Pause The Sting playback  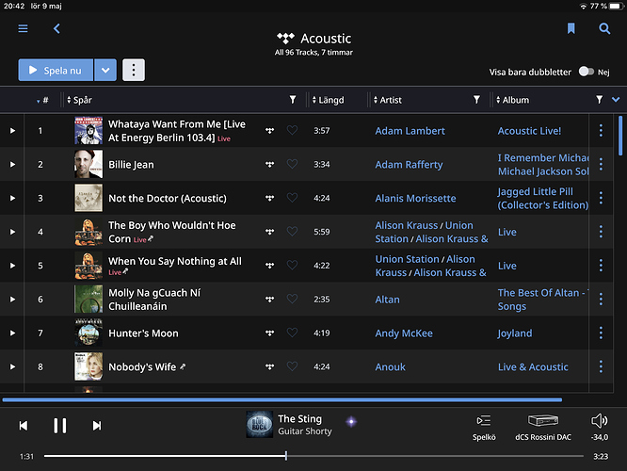tap(60, 426)
